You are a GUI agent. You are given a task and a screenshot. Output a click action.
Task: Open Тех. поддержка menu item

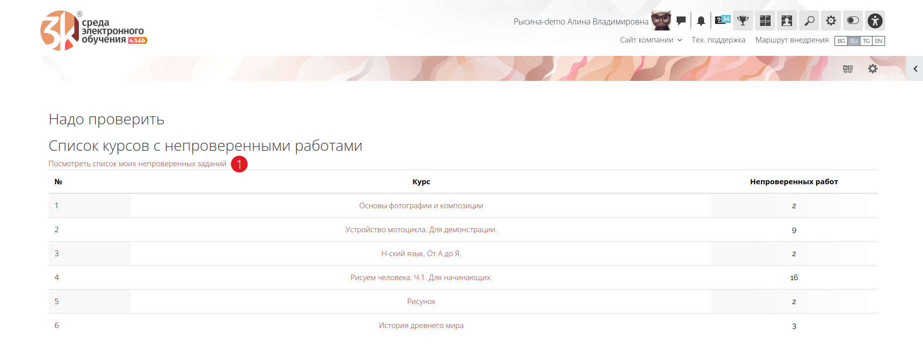tap(718, 40)
